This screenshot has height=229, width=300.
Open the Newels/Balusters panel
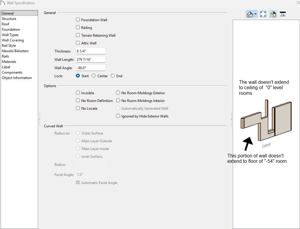15,51
